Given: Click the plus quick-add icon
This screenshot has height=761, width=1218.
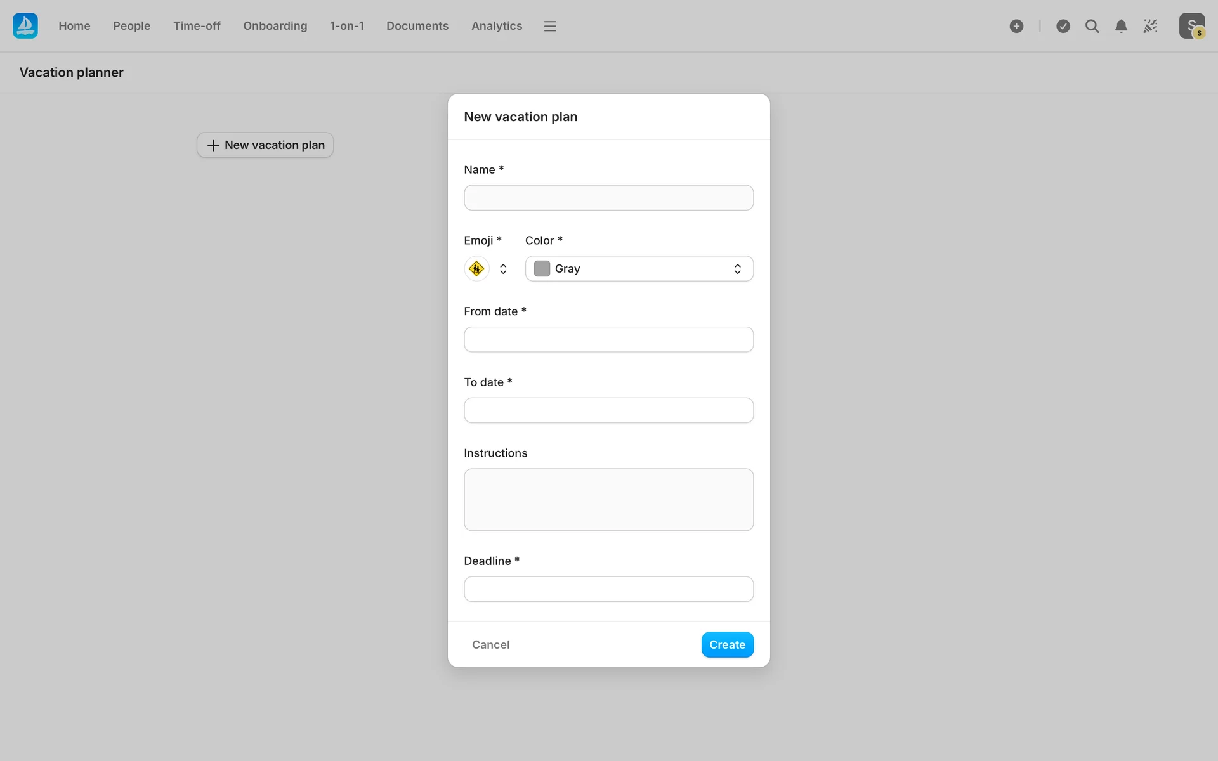Looking at the screenshot, I should click(x=1016, y=26).
